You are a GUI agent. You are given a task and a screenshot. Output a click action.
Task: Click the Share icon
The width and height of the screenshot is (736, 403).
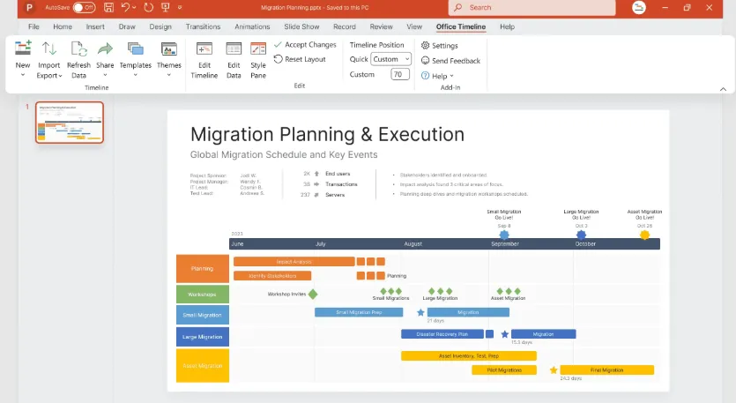[105, 49]
